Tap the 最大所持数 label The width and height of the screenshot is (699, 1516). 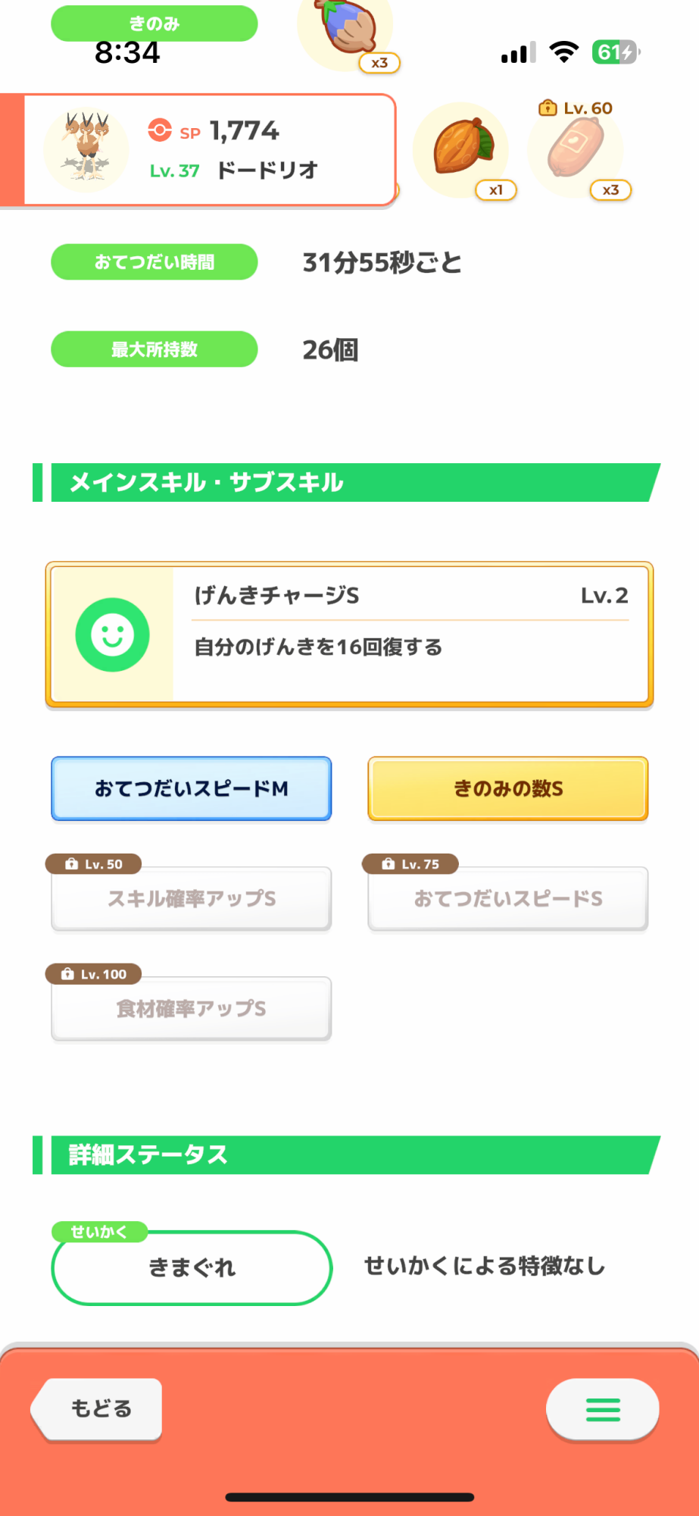(154, 349)
